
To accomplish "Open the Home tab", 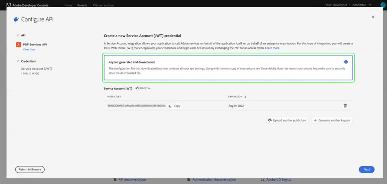I will [69, 5].
